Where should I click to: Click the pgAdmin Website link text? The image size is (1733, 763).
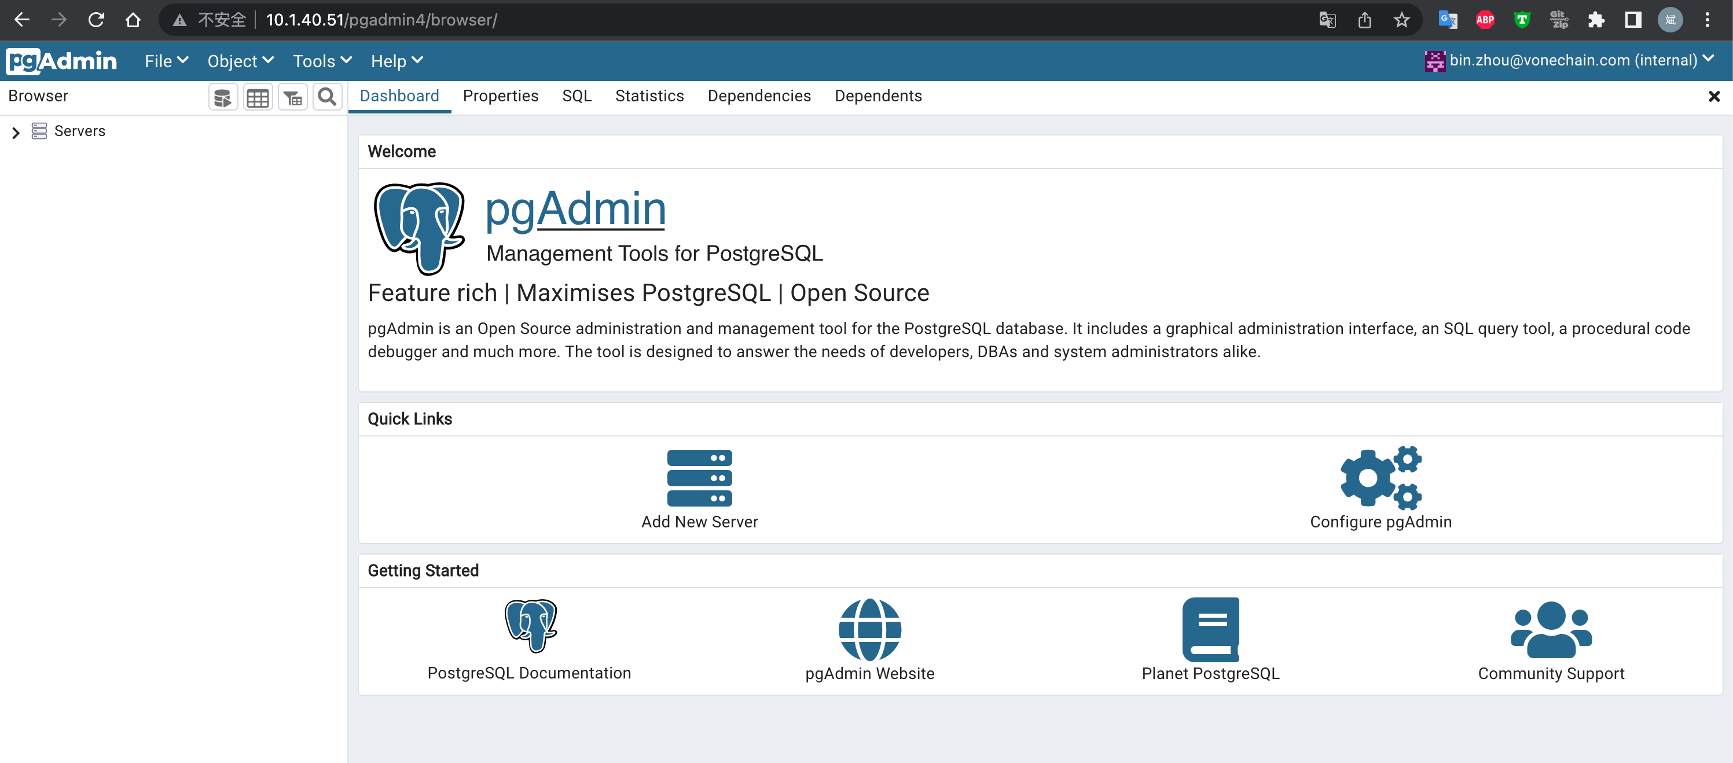[x=870, y=673]
